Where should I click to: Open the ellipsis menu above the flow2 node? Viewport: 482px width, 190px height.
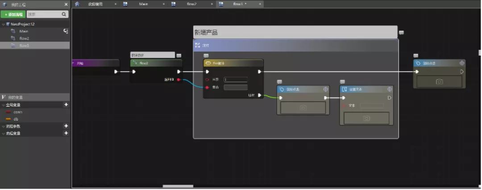coord(179,56)
